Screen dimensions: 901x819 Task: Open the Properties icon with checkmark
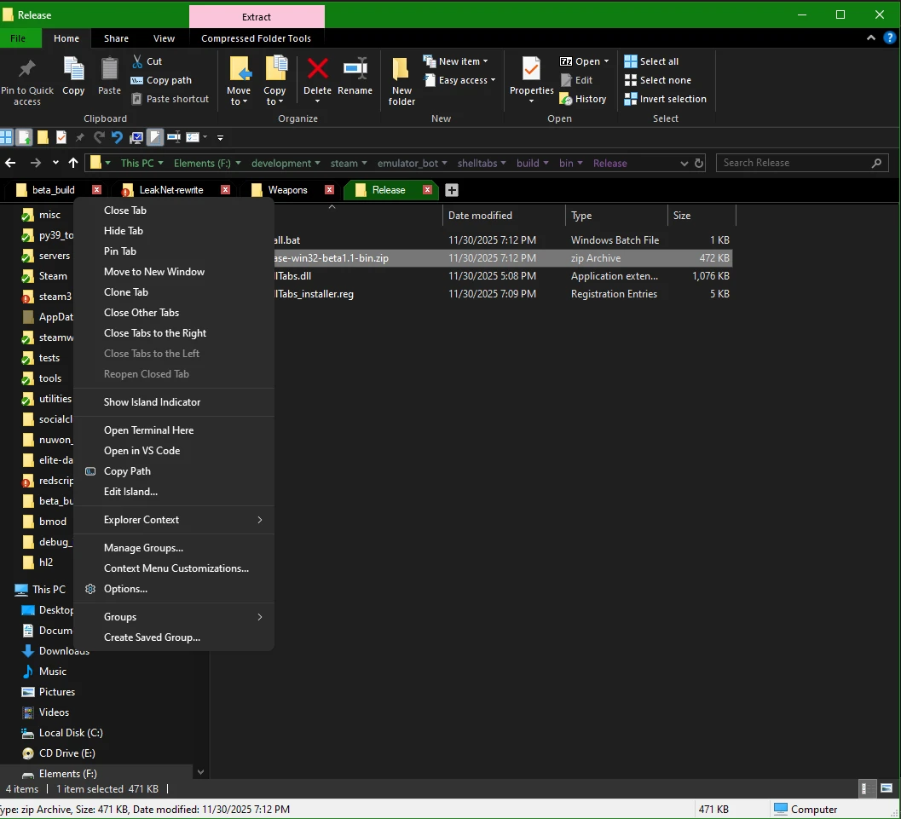pos(531,70)
